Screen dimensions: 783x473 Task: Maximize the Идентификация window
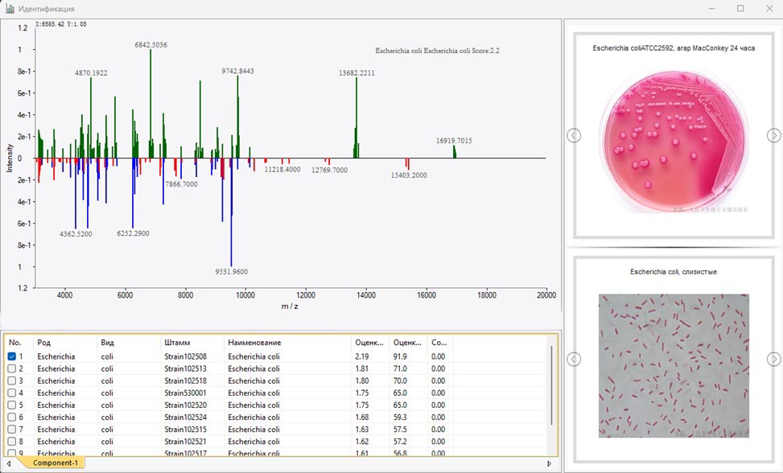point(740,9)
